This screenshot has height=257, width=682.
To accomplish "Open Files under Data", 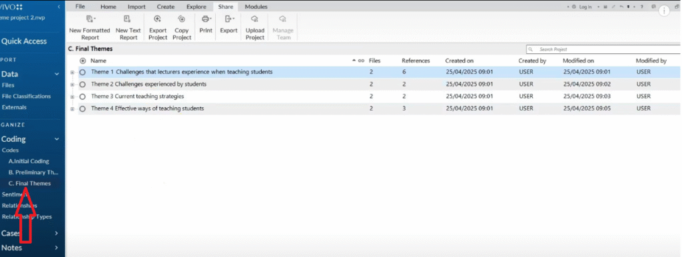I will click(x=8, y=85).
